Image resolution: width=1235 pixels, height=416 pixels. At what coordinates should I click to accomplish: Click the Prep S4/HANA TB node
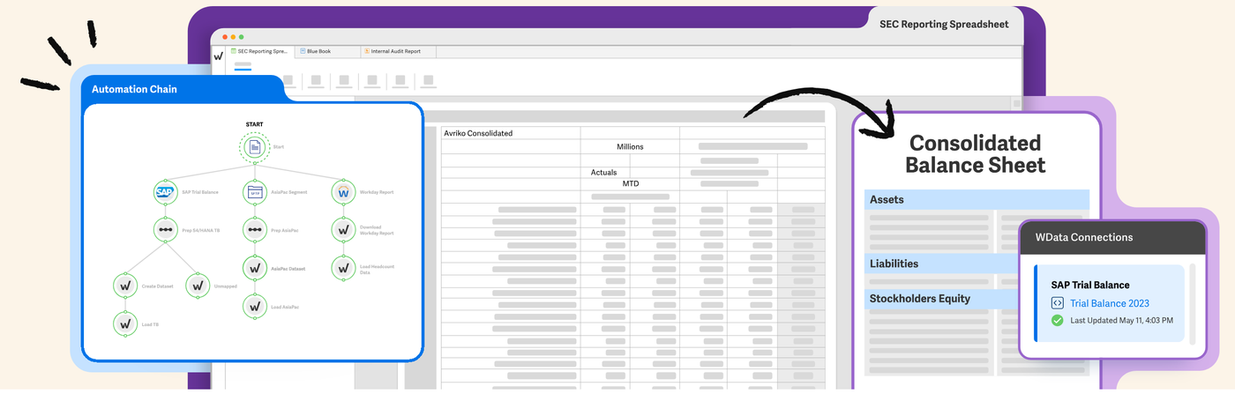165,229
